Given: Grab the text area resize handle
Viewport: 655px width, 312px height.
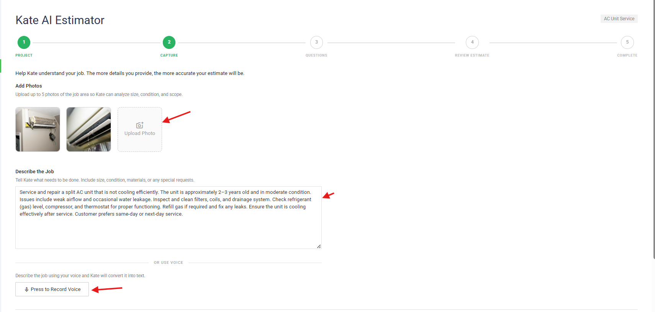Looking at the screenshot, I should click(319, 246).
